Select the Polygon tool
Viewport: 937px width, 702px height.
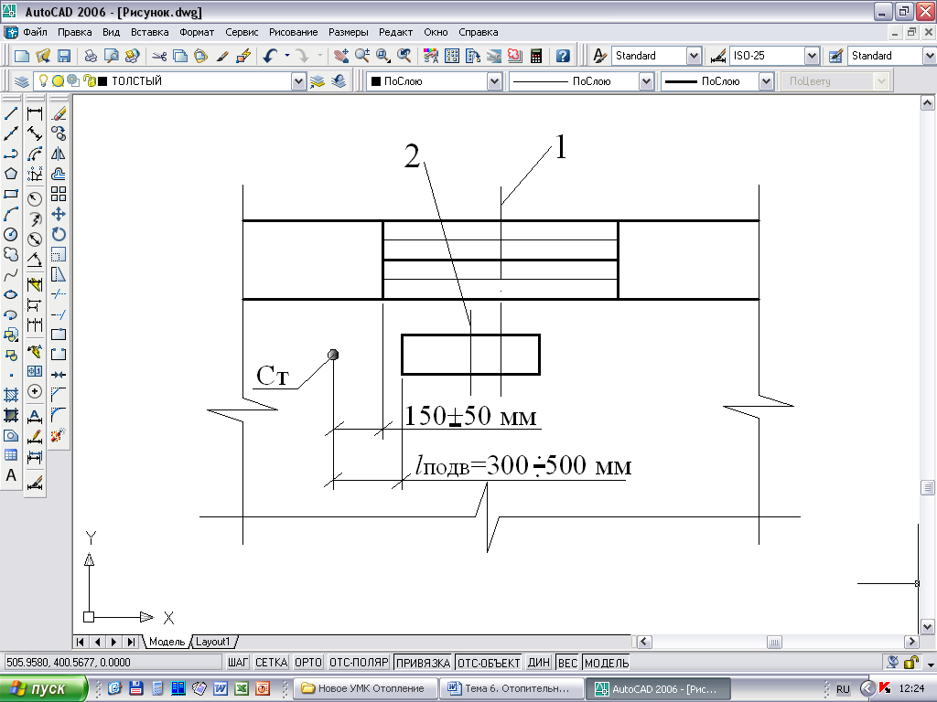[11, 174]
